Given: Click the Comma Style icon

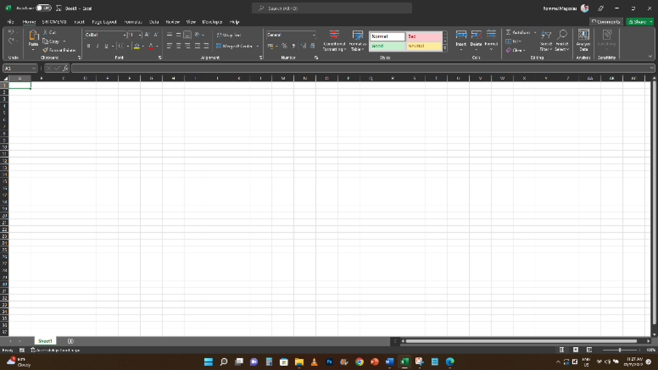Looking at the screenshot, I should pos(293,46).
